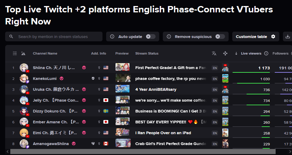
Task: Click the Stream Status column header
Action: (147, 53)
